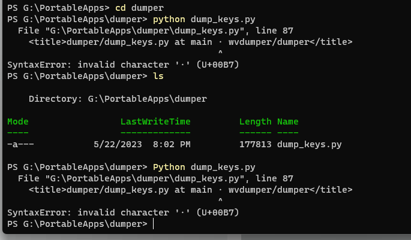Image resolution: width=411 pixels, height=240 pixels.
Task: Click the "cd dumper" command text
Action: tap(139, 8)
